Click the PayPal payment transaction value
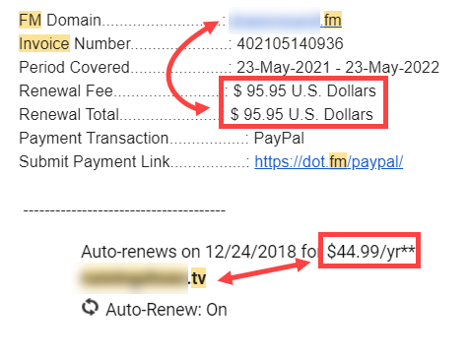Viewport: 468px width, 354px height. tap(279, 138)
